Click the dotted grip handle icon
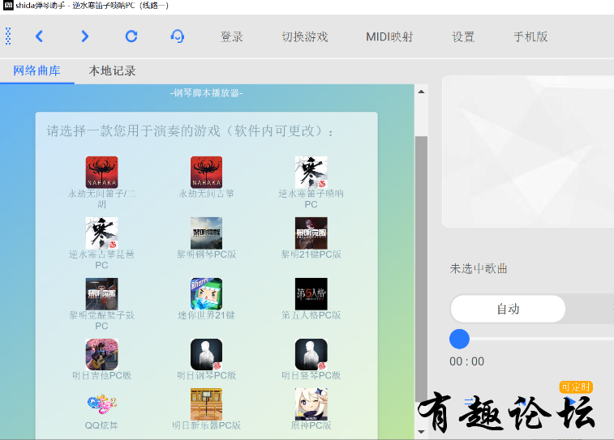This screenshot has height=440, width=614. (x=8, y=36)
